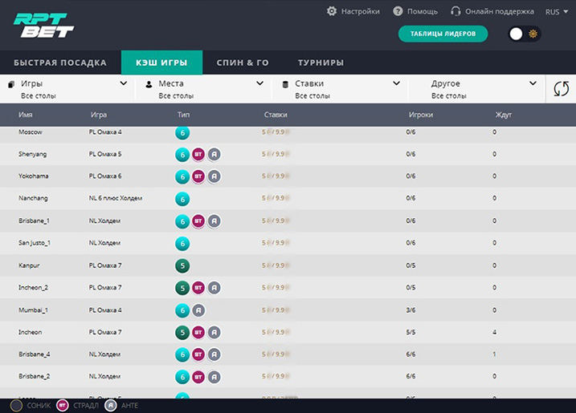This screenshot has width=576, height=413.
Task: Toggle the Соник filter in bottom legend
Action: pos(15,405)
